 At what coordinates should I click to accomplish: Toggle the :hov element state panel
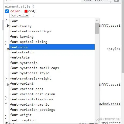point(88,1)
